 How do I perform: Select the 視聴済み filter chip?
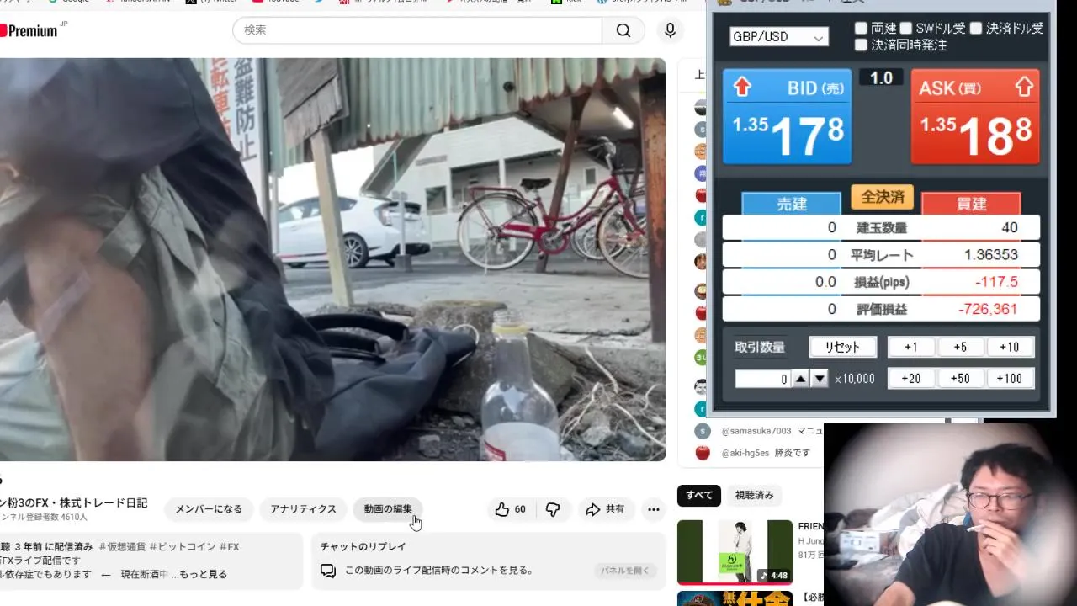tap(754, 496)
